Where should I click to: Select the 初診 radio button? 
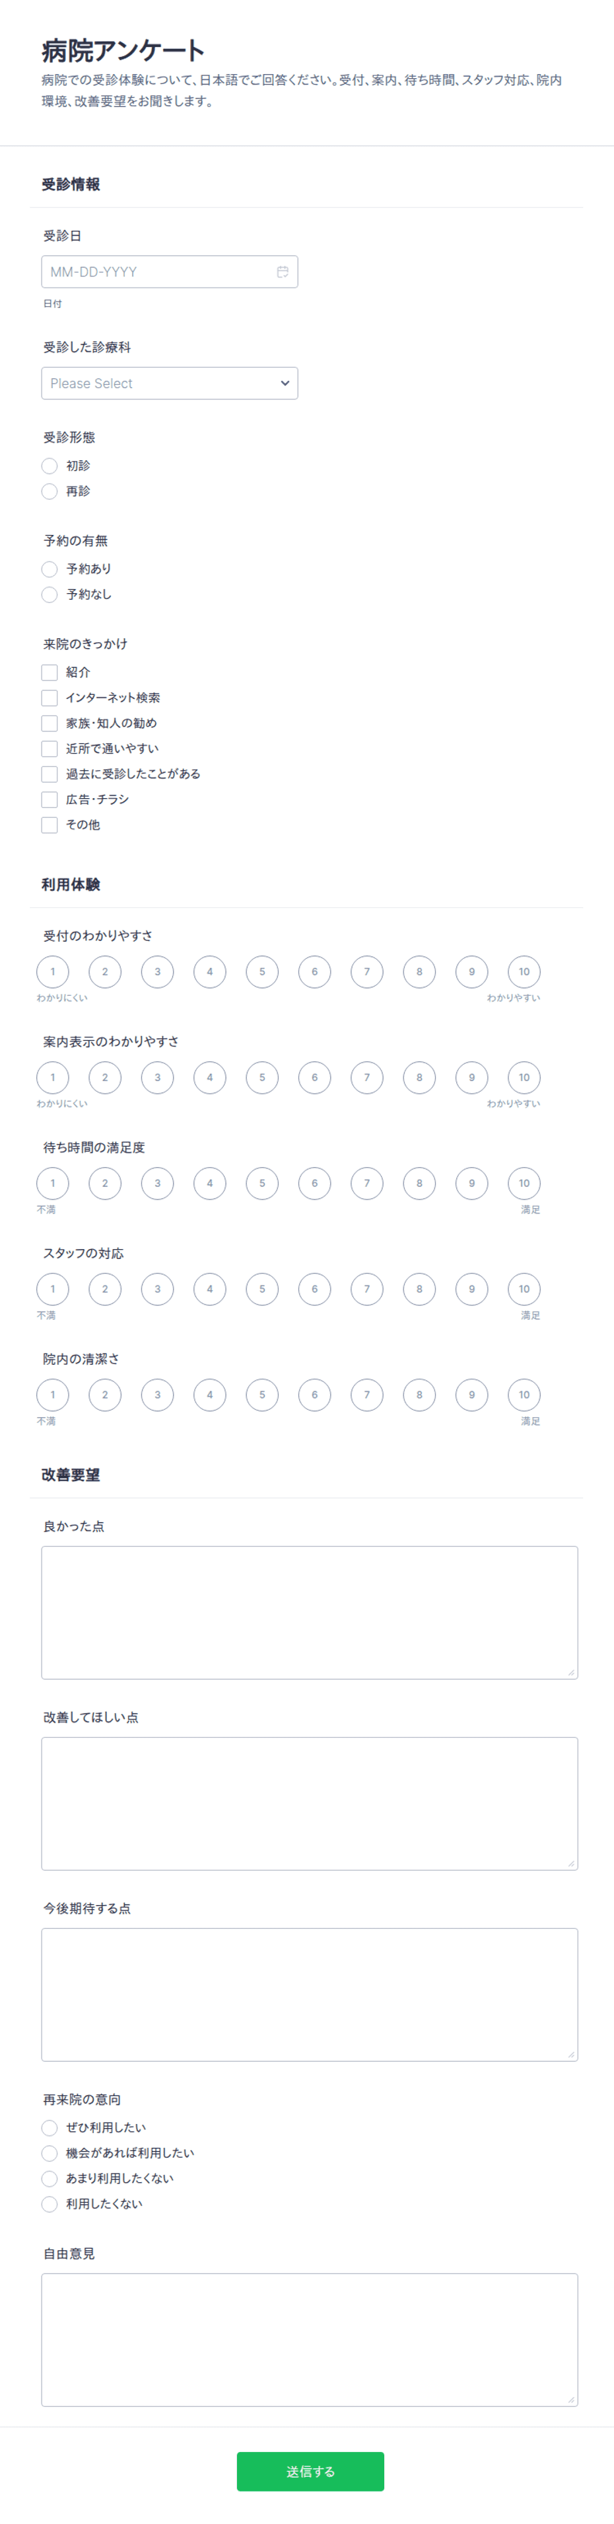[x=50, y=466]
